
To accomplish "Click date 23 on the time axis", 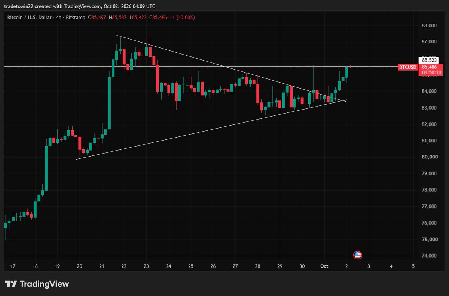I will [146, 266].
